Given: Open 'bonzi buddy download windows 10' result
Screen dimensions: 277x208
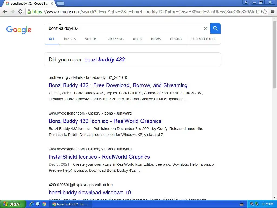Looking at the screenshot, I should coord(90,193).
